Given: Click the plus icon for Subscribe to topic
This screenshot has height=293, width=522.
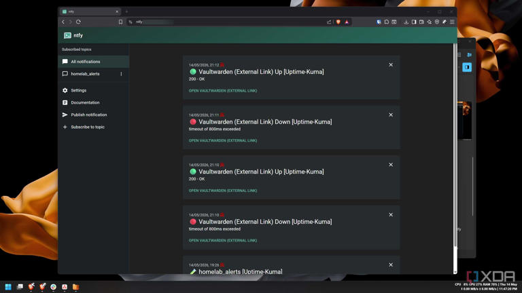Looking at the screenshot, I should 65,127.
